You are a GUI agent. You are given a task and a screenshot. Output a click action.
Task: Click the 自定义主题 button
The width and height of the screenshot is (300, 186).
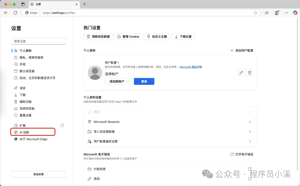(157, 37)
